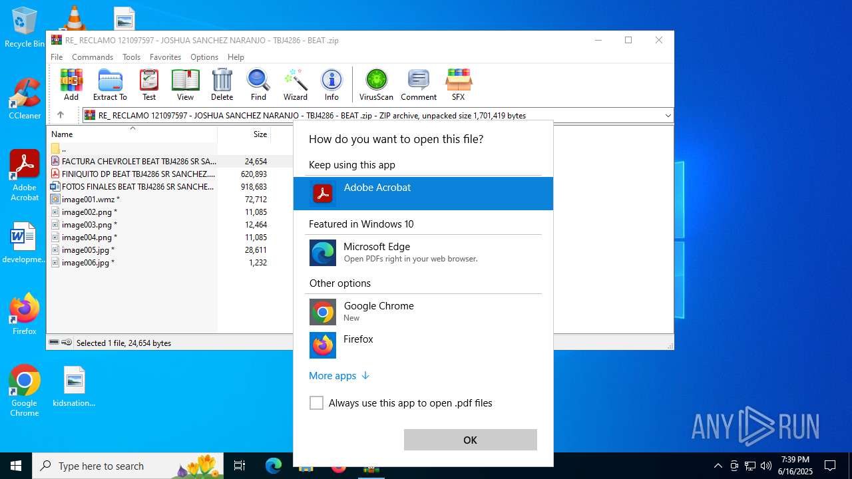Open the volume control in system tray
Screen dimensions: 852x479
point(766,466)
